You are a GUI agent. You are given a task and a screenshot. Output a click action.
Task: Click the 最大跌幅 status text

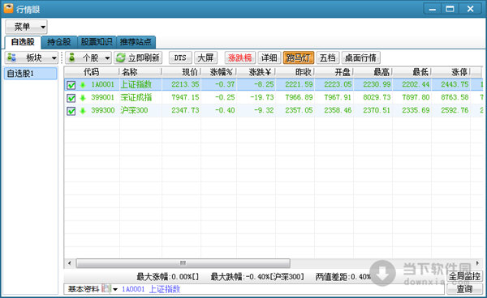coord(257,276)
